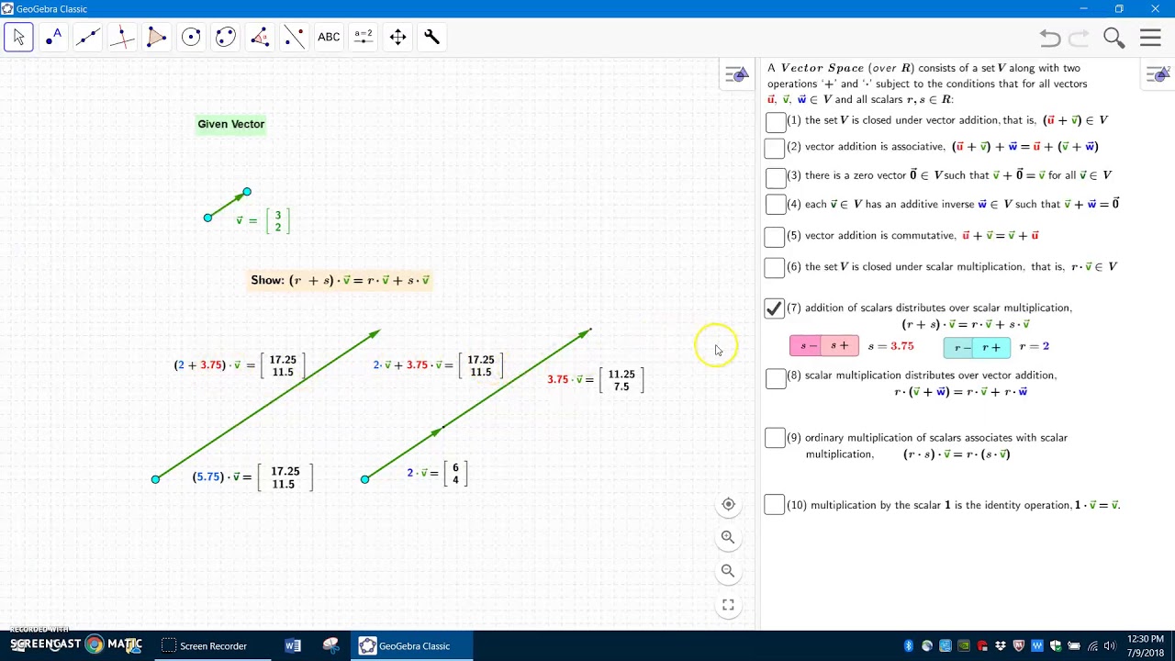Open the left graphics view style bar

point(736,75)
